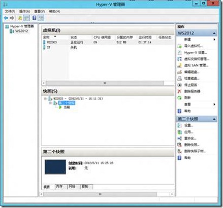Image resolution: width=223 pixels, height=208 pixels.
Task: Click the snapshot 应用 apply icon
Action: click(179, 132)
